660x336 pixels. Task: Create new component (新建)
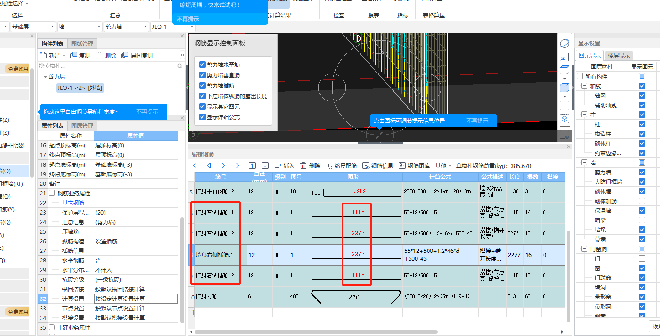coord(50,55)
